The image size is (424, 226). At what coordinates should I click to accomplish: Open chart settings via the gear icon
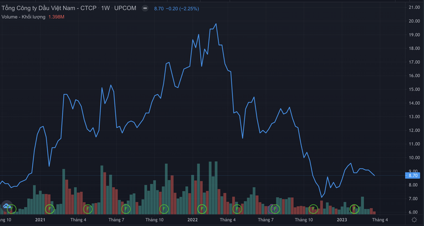coord(413,220)
